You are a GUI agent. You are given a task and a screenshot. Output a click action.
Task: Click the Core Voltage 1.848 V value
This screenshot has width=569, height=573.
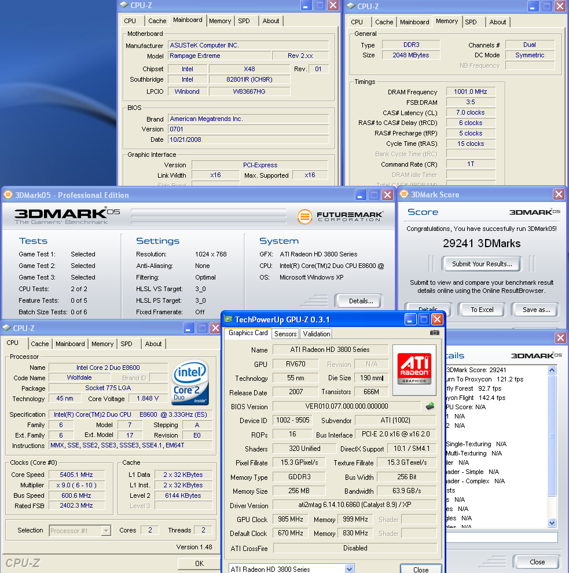(x=147, y=398)
